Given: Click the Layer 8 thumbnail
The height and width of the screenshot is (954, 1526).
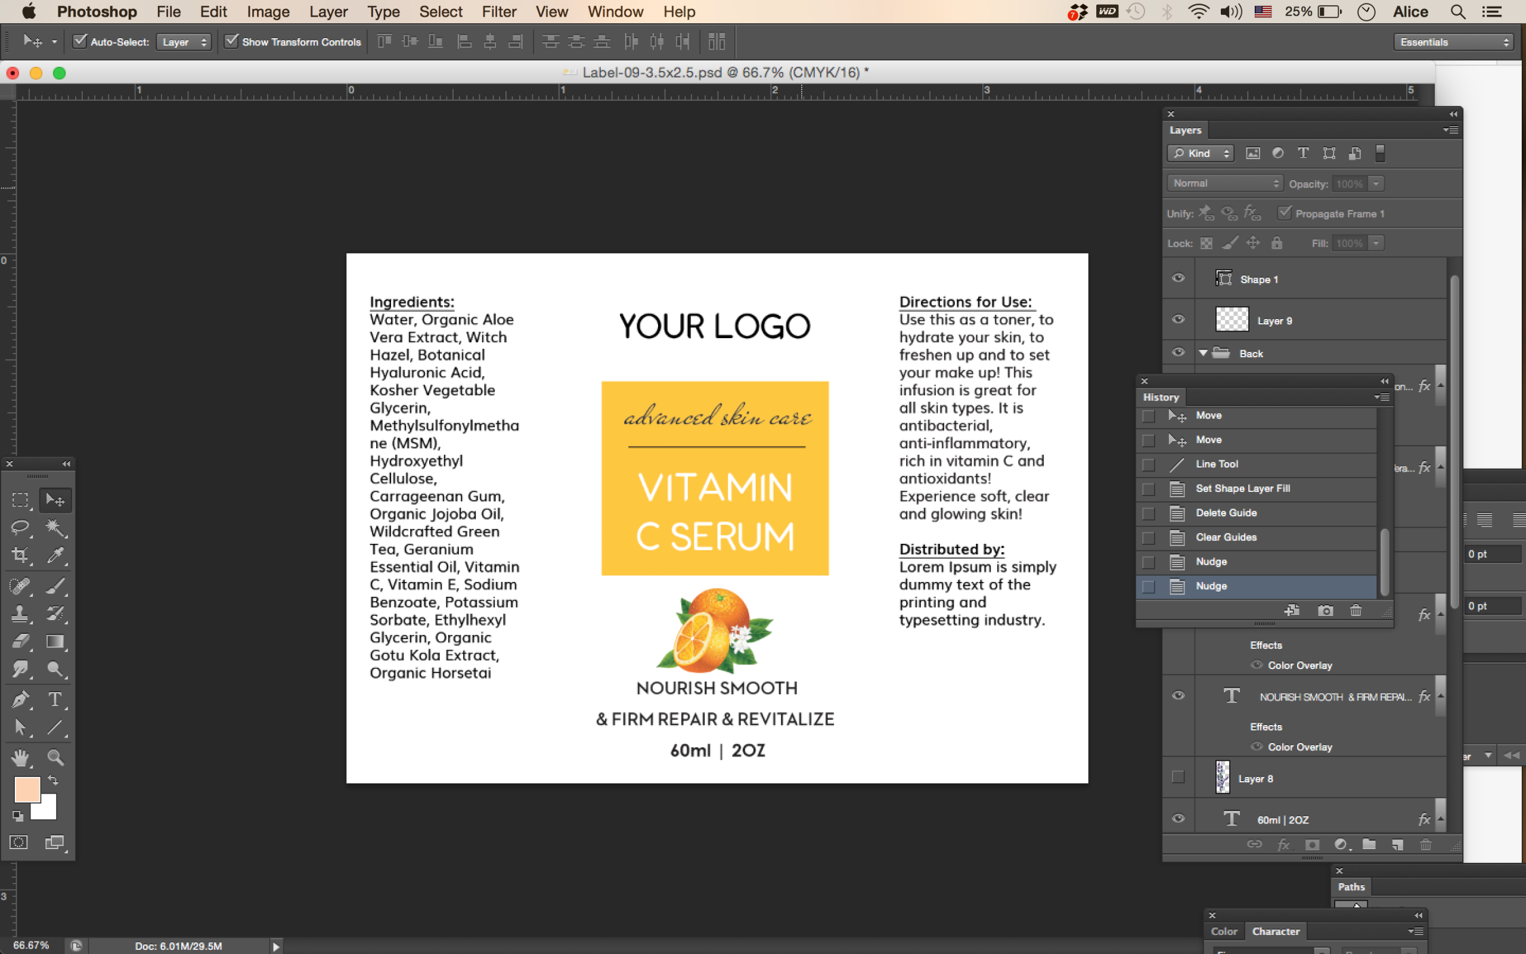Looking at the screenshot, I should [1223, 778].
